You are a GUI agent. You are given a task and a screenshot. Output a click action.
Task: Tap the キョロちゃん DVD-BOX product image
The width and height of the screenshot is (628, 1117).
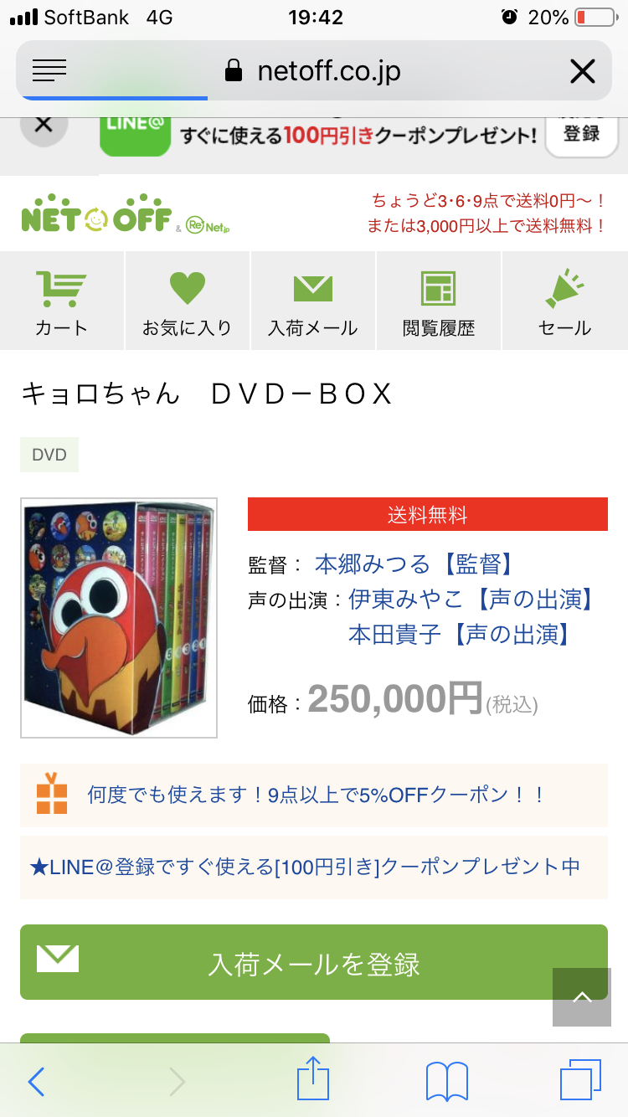pyautogui.click(x=119, y=618)
